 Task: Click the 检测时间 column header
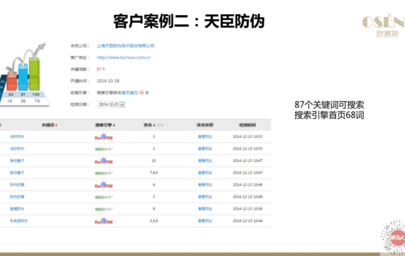coord(247,125)
